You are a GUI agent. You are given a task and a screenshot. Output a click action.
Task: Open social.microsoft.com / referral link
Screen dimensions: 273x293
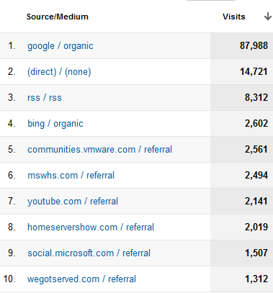click(x=89, y=253)
